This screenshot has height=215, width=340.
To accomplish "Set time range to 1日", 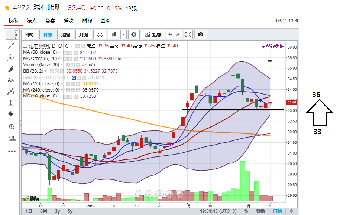I will tap(29, 211).
